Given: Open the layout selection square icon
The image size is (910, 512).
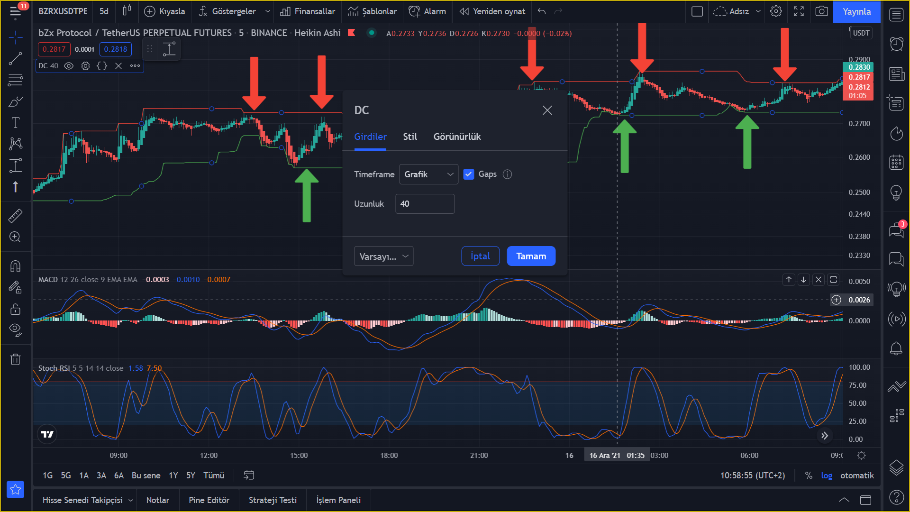Looking at the screenshot, I should click(x=697, y=11).
